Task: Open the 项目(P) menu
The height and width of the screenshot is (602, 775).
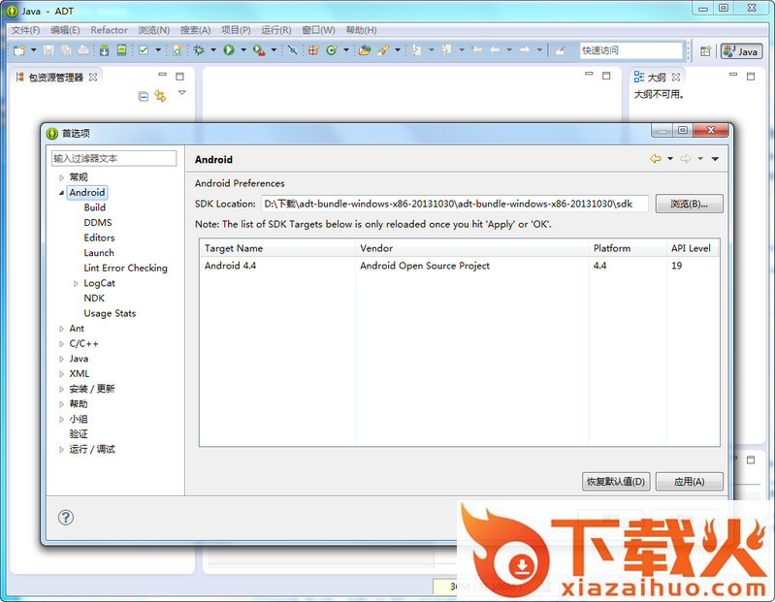Action: 236,30
